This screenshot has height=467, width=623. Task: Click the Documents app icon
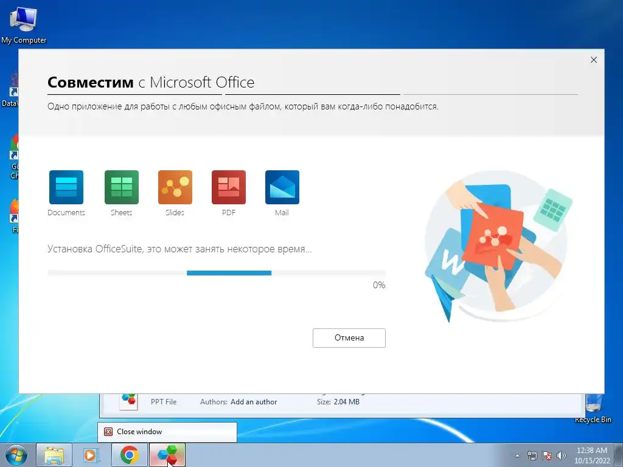(x=66, y=187)
